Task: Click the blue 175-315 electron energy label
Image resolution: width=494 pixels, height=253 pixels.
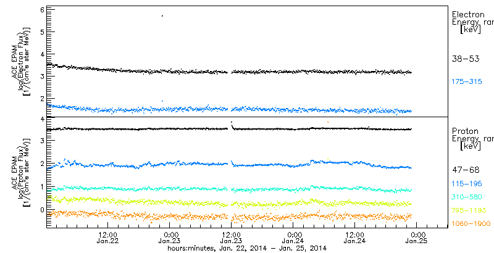Action: click(467, 82)
